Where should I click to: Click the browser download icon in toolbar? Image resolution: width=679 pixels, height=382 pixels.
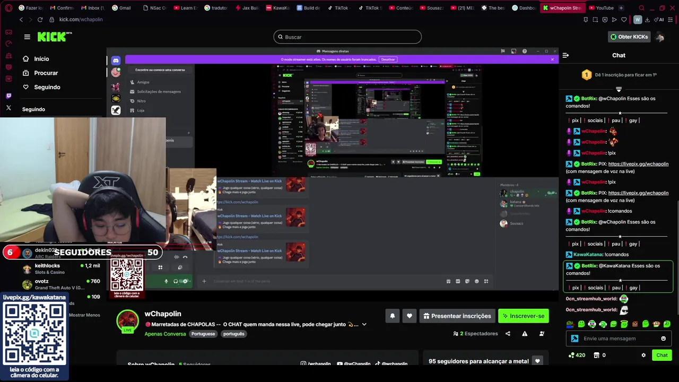pyautogui.click(x=648, y=20)
